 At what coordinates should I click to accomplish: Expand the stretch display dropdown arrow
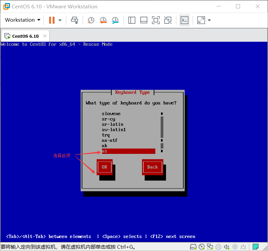point(209,20)
